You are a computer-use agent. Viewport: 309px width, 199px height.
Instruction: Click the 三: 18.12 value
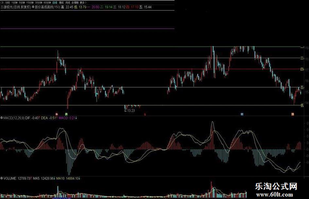pos(119,7)
